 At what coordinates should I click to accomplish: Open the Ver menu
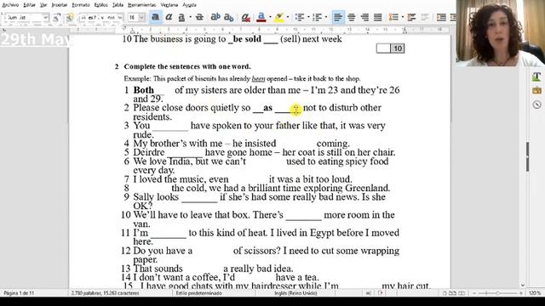pyautogui.click(x=43, y=5)
